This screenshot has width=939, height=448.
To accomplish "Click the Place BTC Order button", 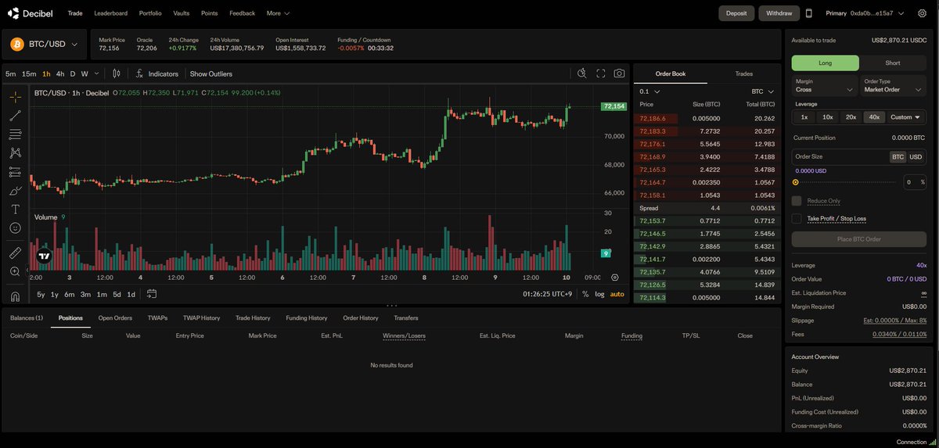I will point(859,239).
